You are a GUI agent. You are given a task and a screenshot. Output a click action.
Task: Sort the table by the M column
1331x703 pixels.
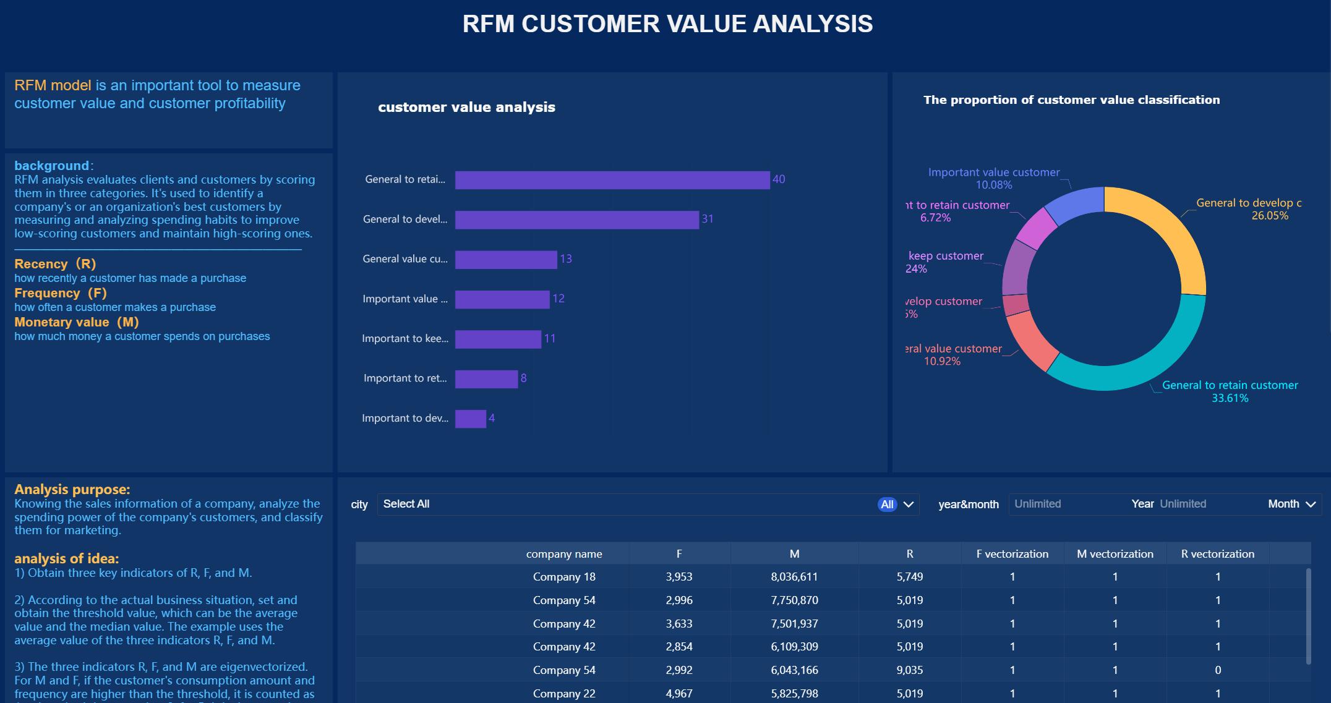pyautogui.click(x=794, y=553)
